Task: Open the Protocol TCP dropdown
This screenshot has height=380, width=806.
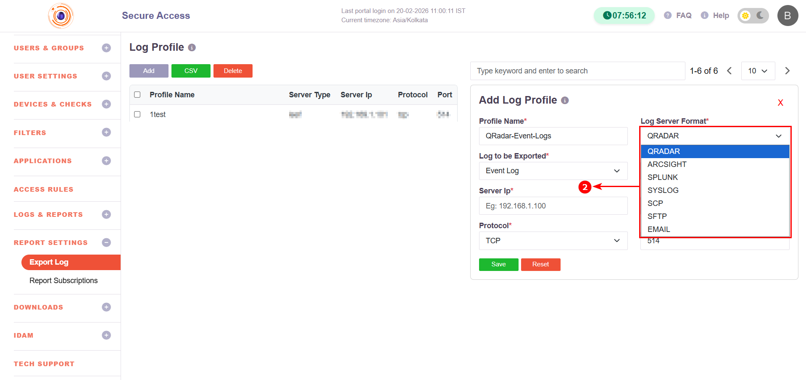Action: [553, 241]
